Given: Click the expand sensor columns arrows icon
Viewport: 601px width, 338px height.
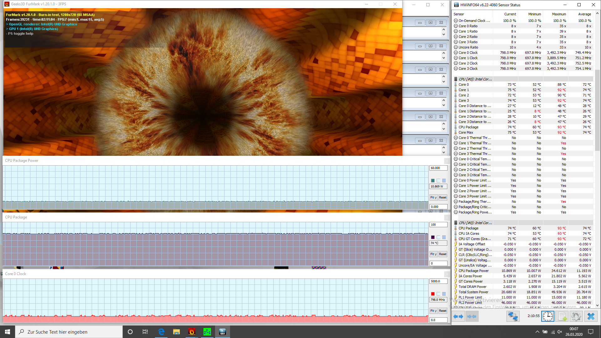Looking at the screenshot, I should (x=458, y=317).
